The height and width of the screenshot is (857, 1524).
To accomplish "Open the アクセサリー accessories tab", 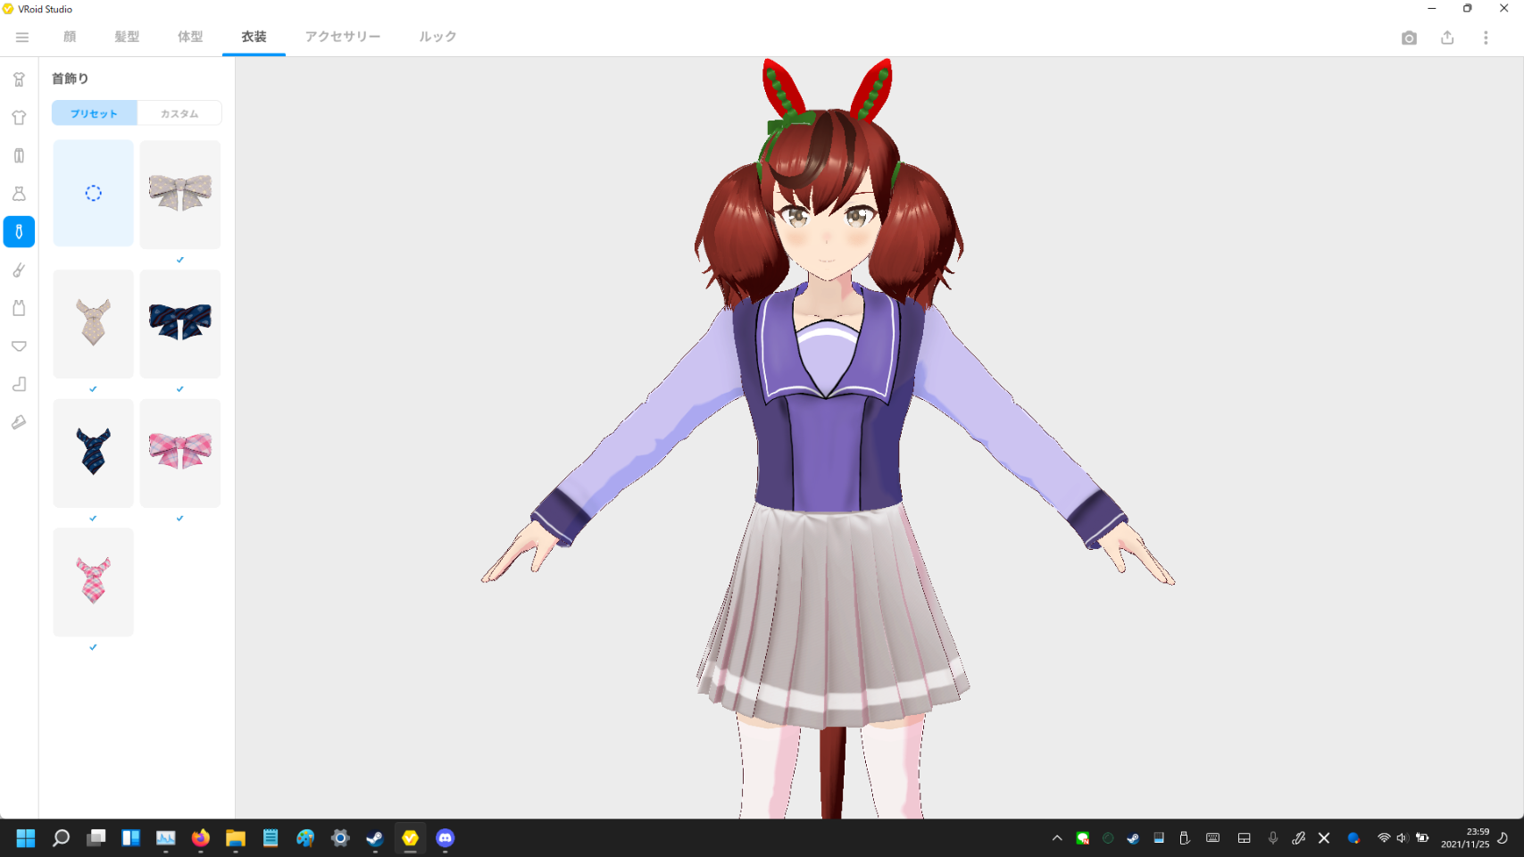I will (343, 37).
